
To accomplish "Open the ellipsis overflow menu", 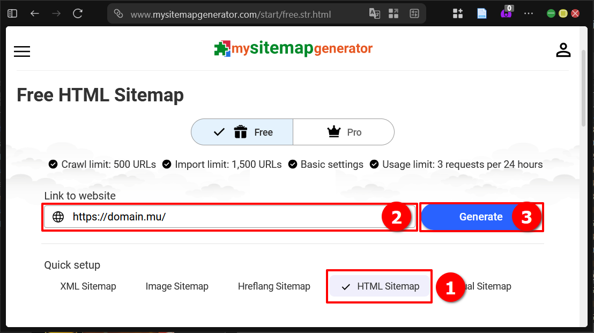I will point(529,13).
